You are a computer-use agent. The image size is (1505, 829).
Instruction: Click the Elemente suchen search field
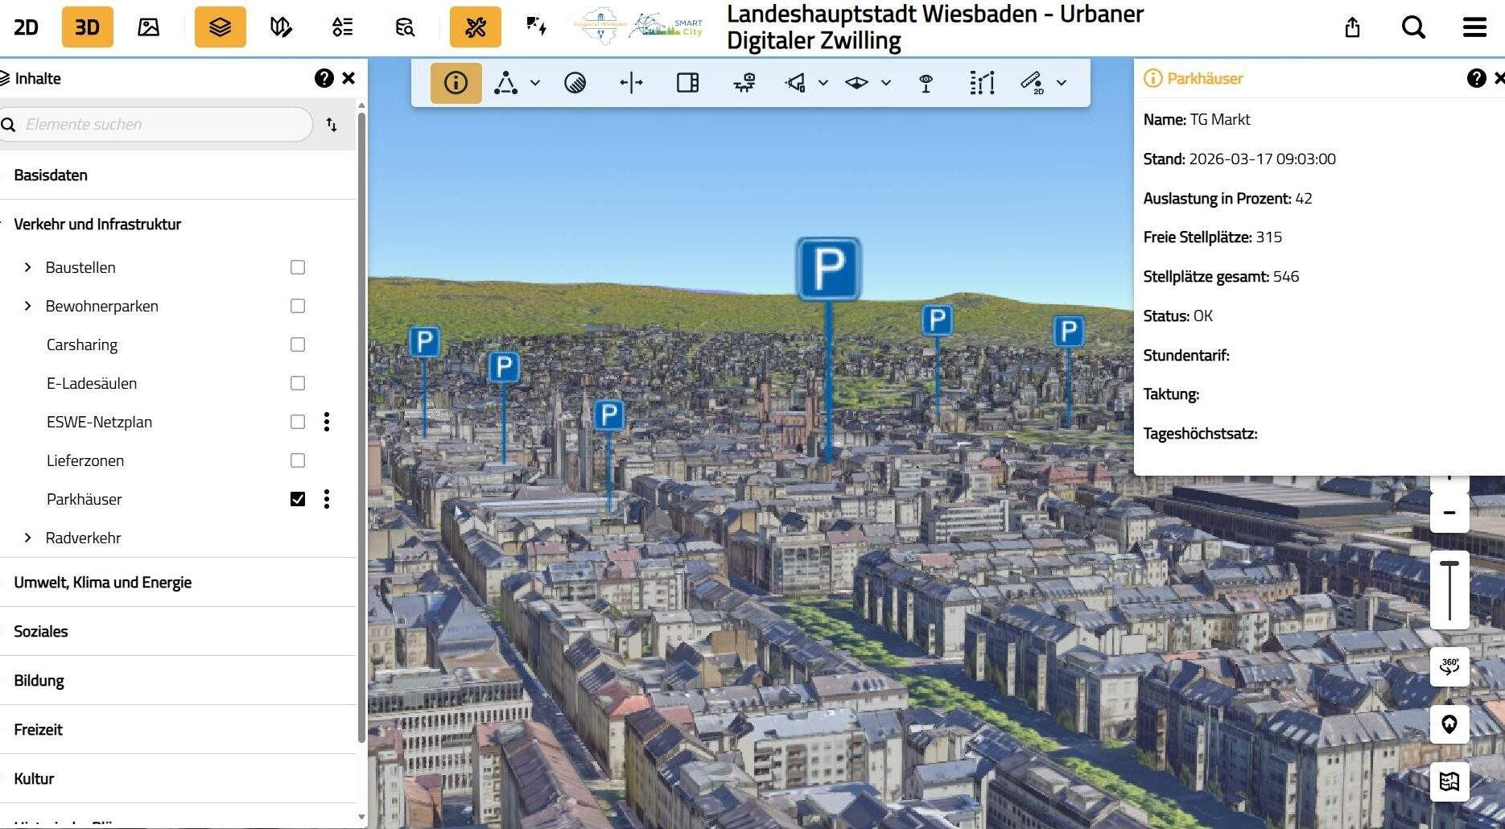coord(158,125)
